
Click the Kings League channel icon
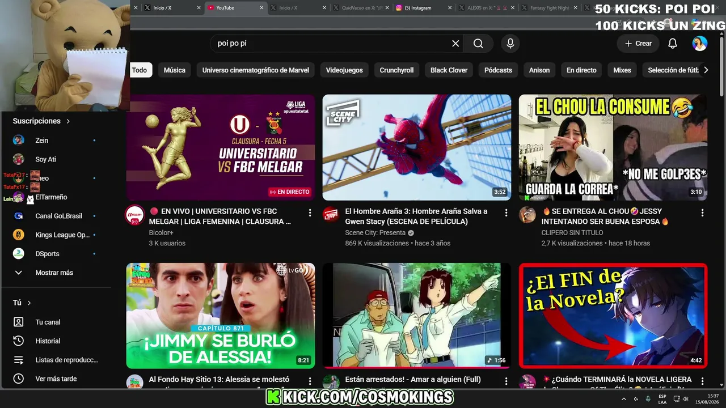click(19, 235)
